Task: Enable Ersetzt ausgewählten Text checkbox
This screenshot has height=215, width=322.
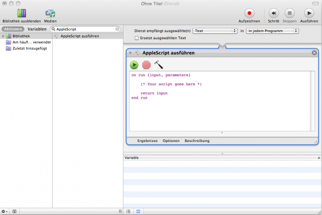Action: point(136,38)
